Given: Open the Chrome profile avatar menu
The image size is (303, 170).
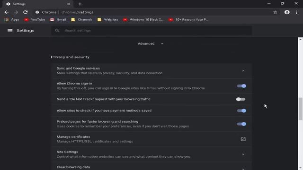Looking at the screenshot, I should point(287,12).
